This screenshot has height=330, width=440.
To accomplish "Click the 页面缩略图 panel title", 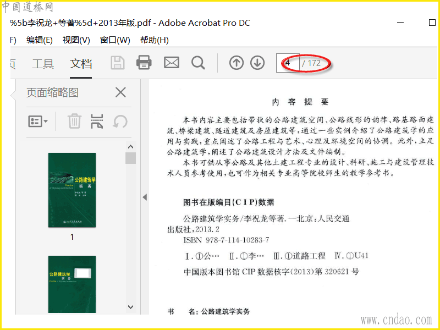I will pyautogui.click(x=52, y=92).
